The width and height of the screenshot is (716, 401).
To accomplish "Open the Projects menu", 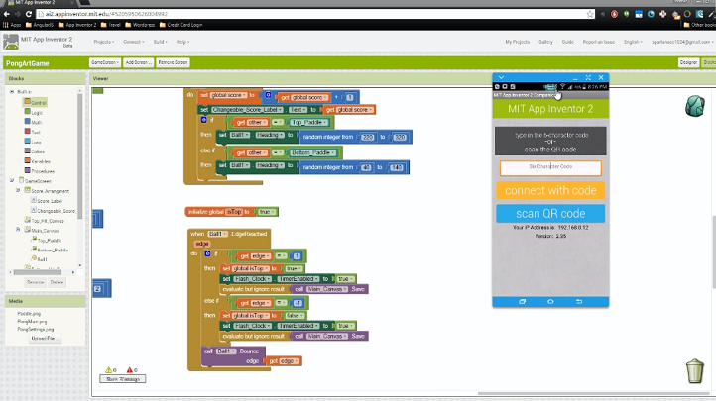I will (x=103, y=42).
